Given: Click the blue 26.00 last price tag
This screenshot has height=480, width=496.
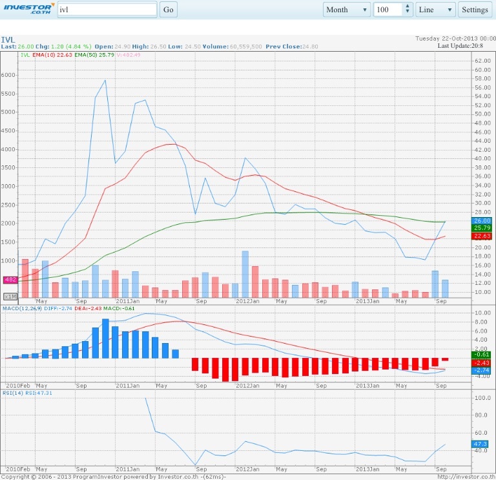Looking at the screenshot, I should [x=482, y=221].
